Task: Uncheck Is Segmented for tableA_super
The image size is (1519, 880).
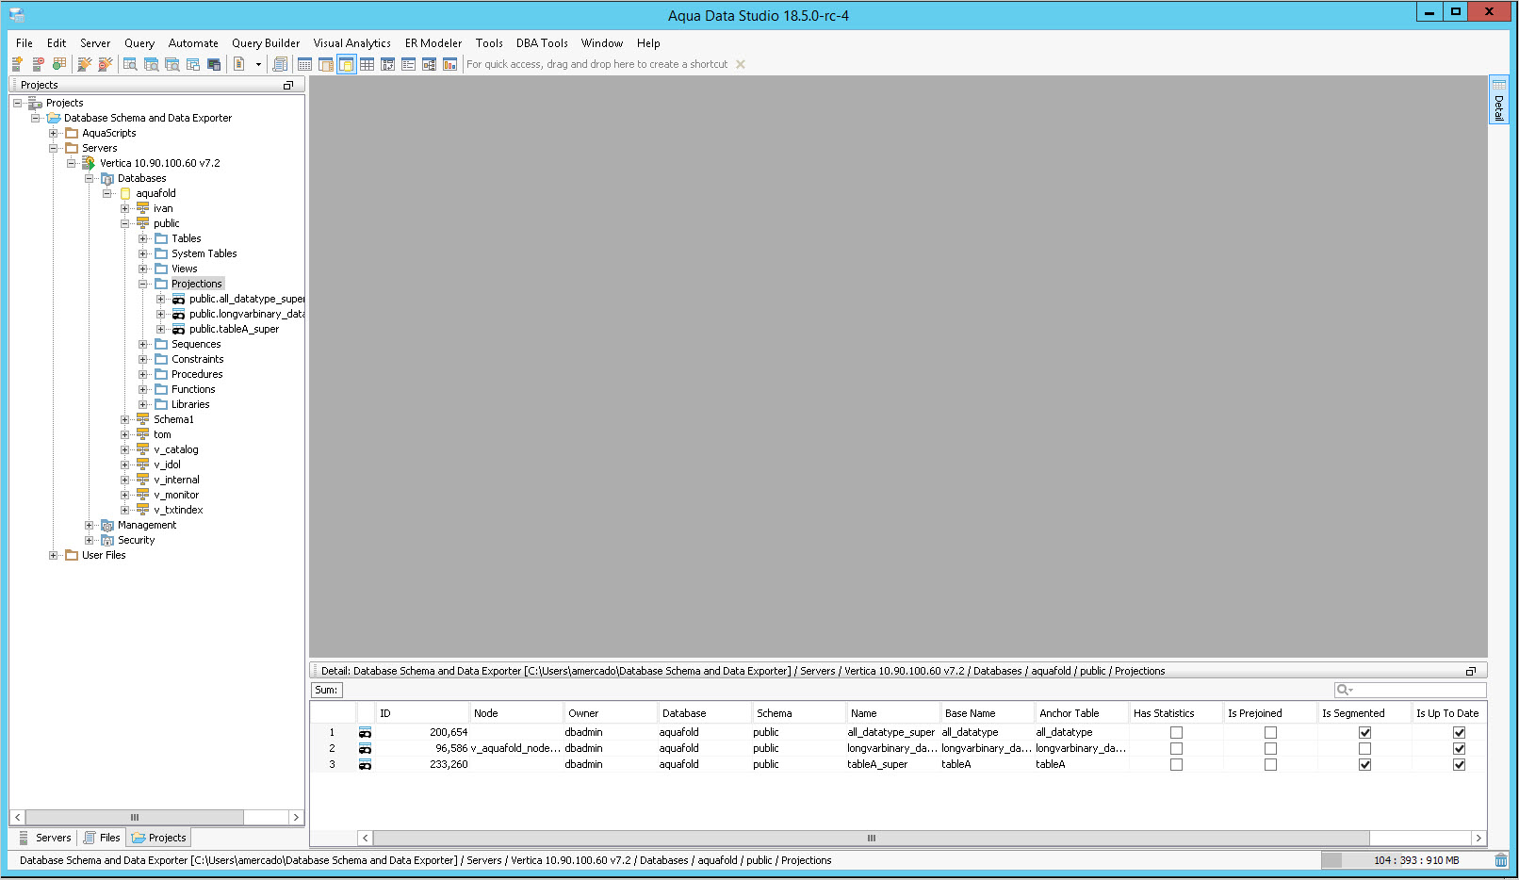Action: coord(1364,764)
